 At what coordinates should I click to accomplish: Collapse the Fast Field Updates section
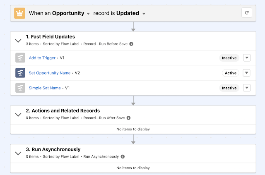click(x=18, y=40)
